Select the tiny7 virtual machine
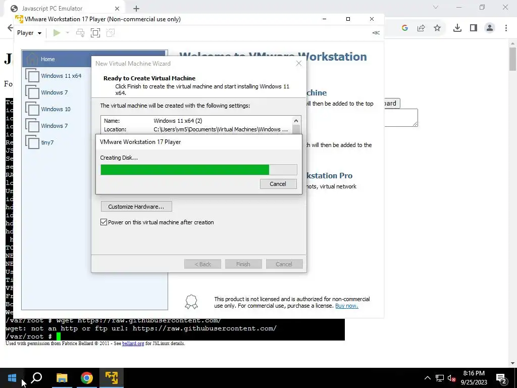 coord(47,142)
